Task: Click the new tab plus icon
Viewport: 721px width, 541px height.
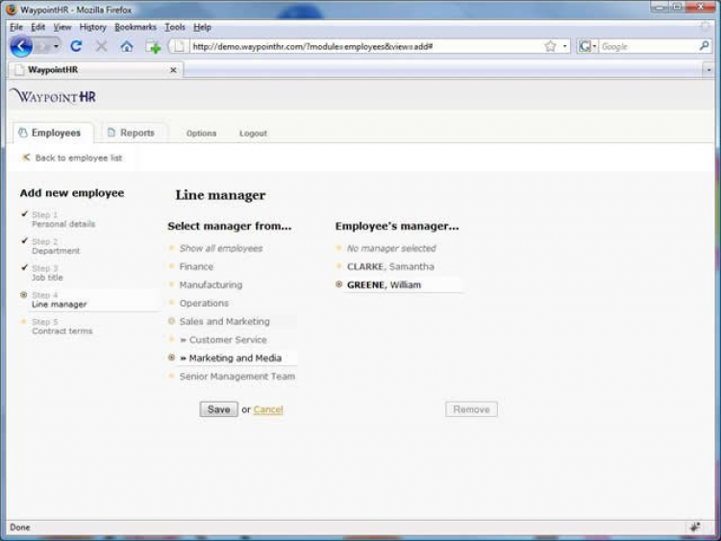Action: (153, 46)
